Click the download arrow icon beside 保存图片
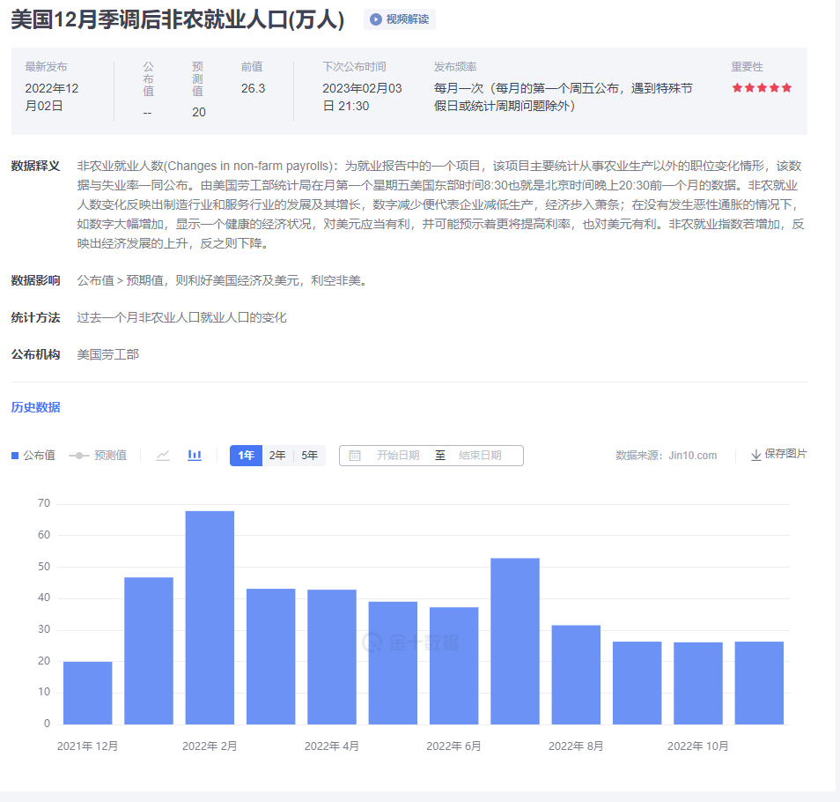This screenshot has width=840, height=802. pyautogui.click(x=755, y=455)
